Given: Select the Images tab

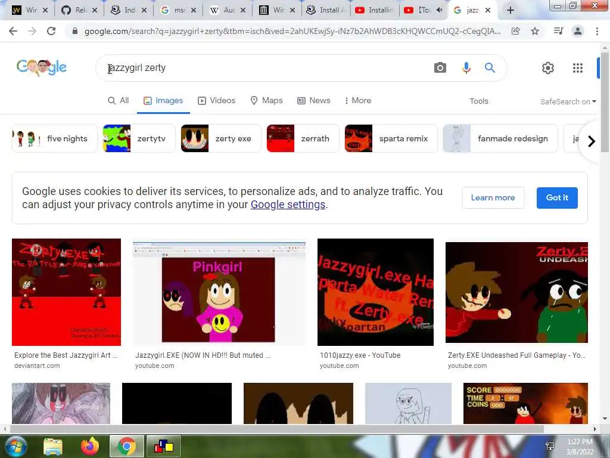Looking at the screenshot, I should 163,100.
